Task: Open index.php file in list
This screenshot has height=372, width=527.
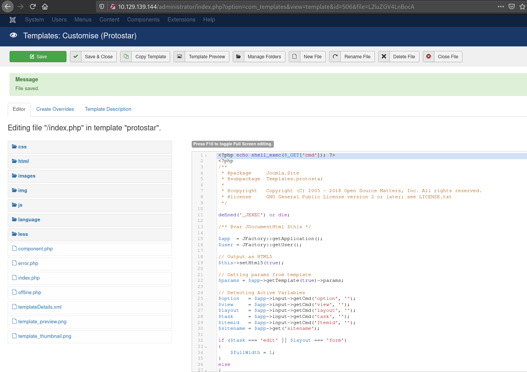Action: pyautogui.click(x=90, y=278)
